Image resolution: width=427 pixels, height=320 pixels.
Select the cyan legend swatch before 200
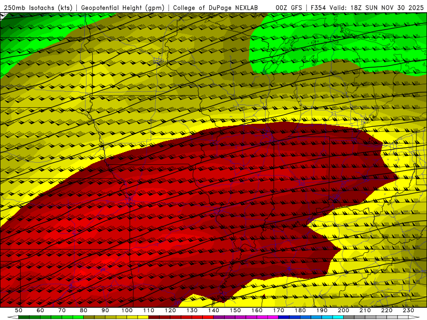[338, 317]
